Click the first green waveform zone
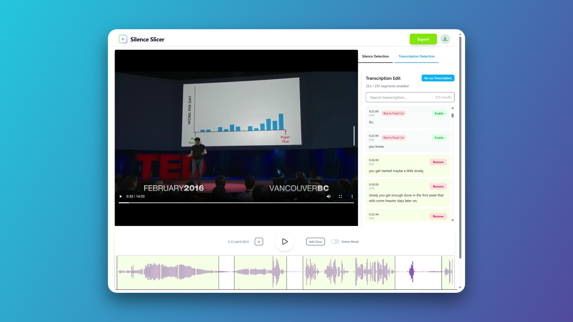Viewport: 573px width, 322px height. pyautogui.click(x=168, y=273)
